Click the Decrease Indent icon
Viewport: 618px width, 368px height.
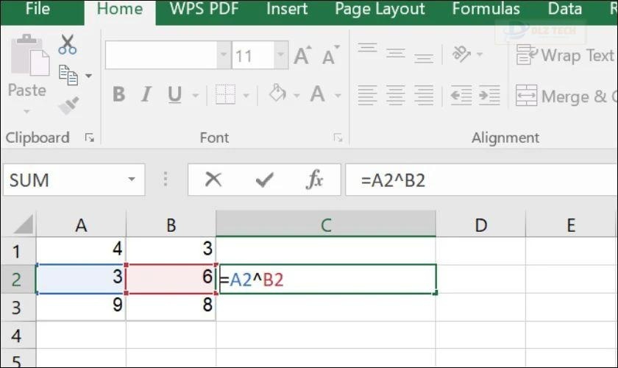tap(461, 95)
